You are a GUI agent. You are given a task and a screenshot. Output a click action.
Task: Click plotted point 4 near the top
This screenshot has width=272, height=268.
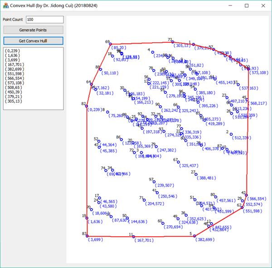(153, 52)
